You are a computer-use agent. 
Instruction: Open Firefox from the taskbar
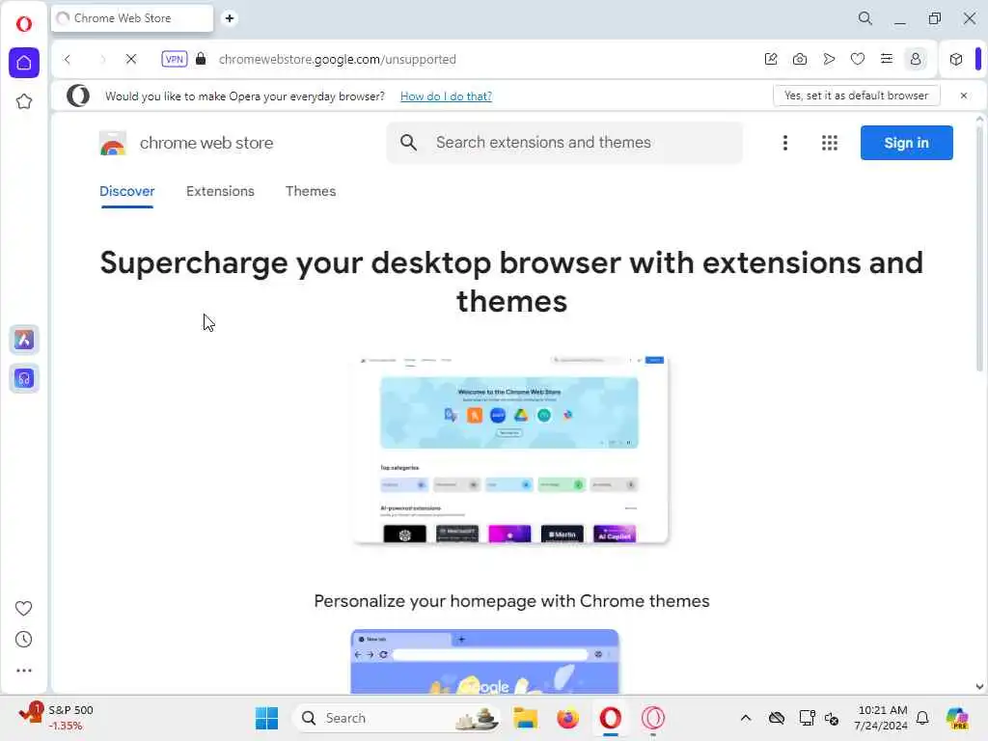pyautogui.click(x=567, y=718)
